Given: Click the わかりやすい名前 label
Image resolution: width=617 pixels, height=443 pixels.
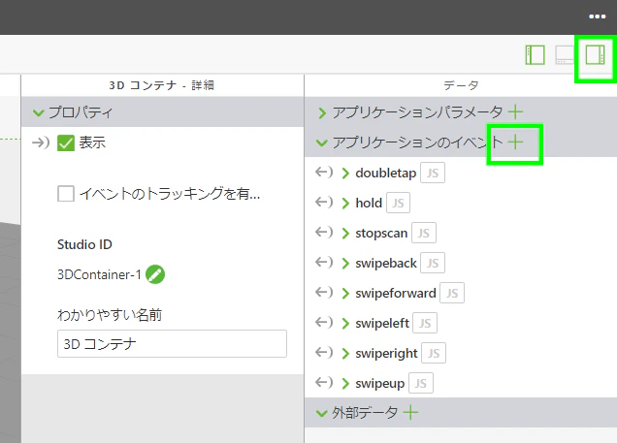Looking at the screenshot, I should (x=110, y=315).
